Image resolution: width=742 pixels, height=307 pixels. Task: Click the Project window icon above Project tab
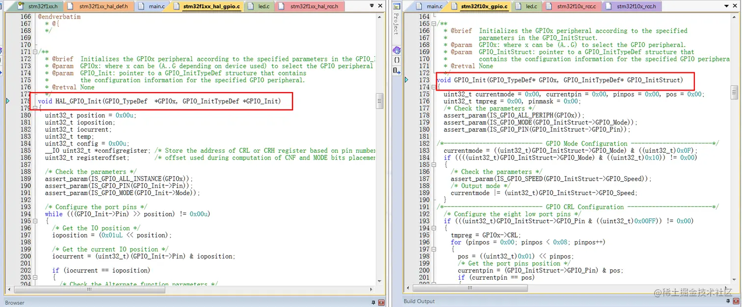pos(397,6)
